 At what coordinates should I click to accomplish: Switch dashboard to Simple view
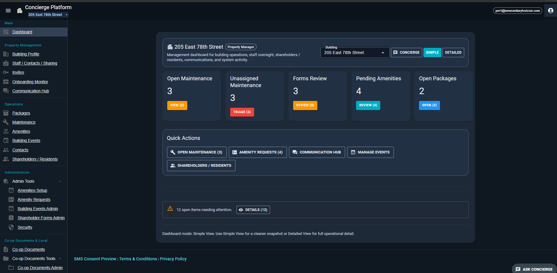click(x=432, y=53)
